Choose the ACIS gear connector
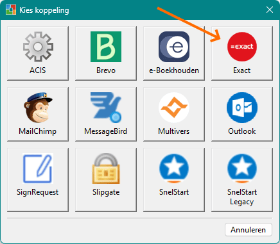This screenshot has width=280, height=244. [x=38, y=53]
